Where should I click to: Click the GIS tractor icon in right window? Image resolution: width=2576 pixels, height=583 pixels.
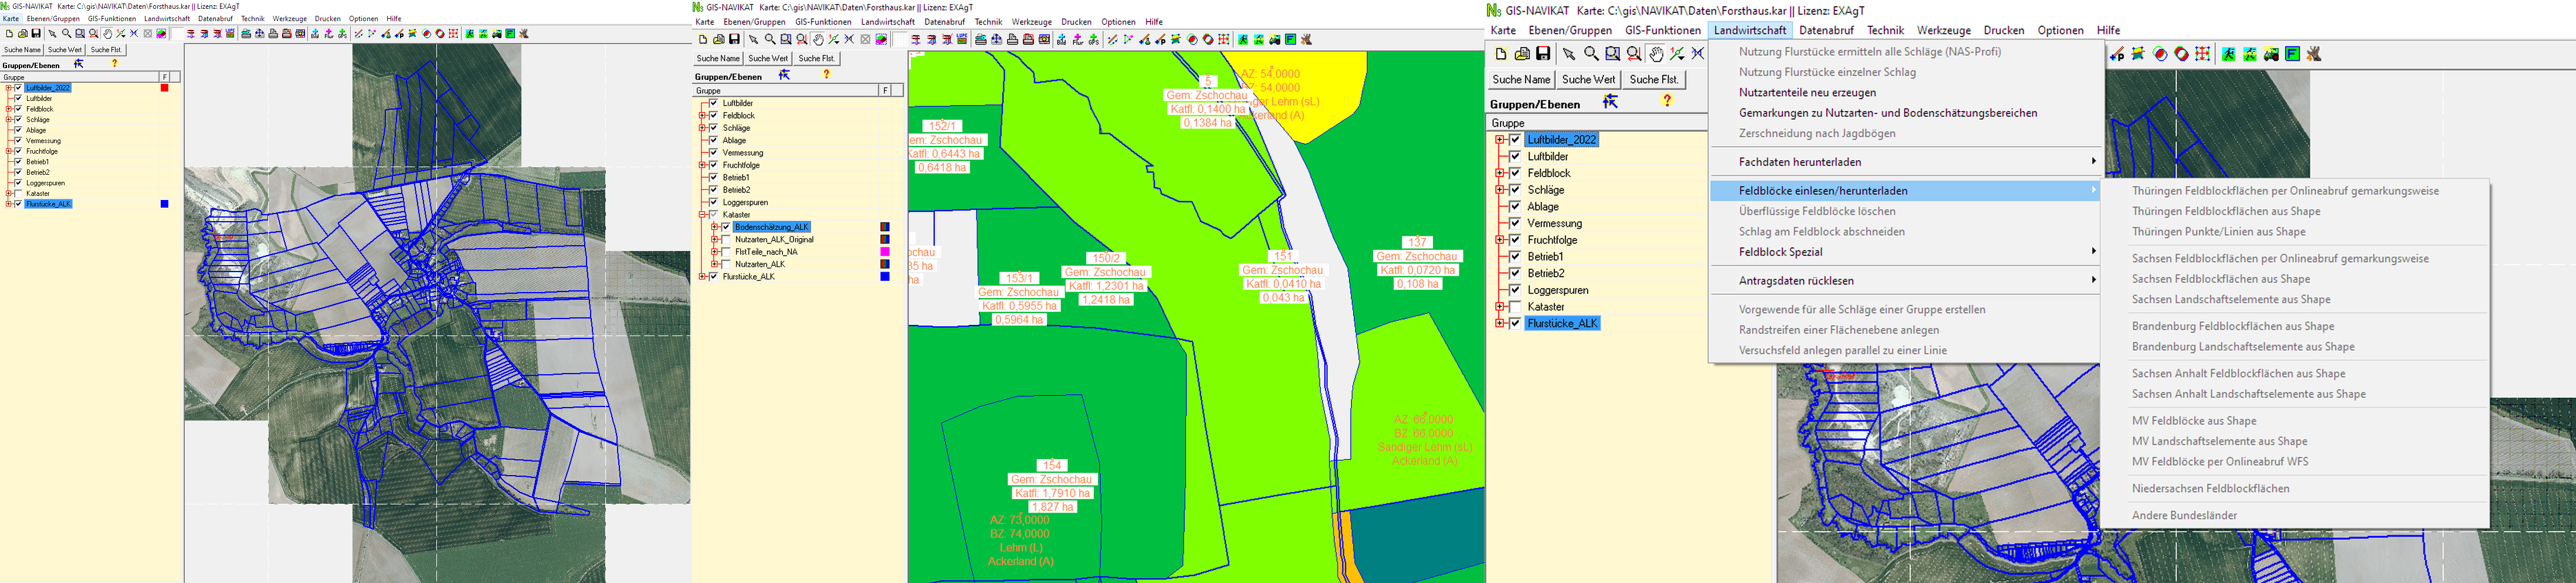click(2271, 54)
